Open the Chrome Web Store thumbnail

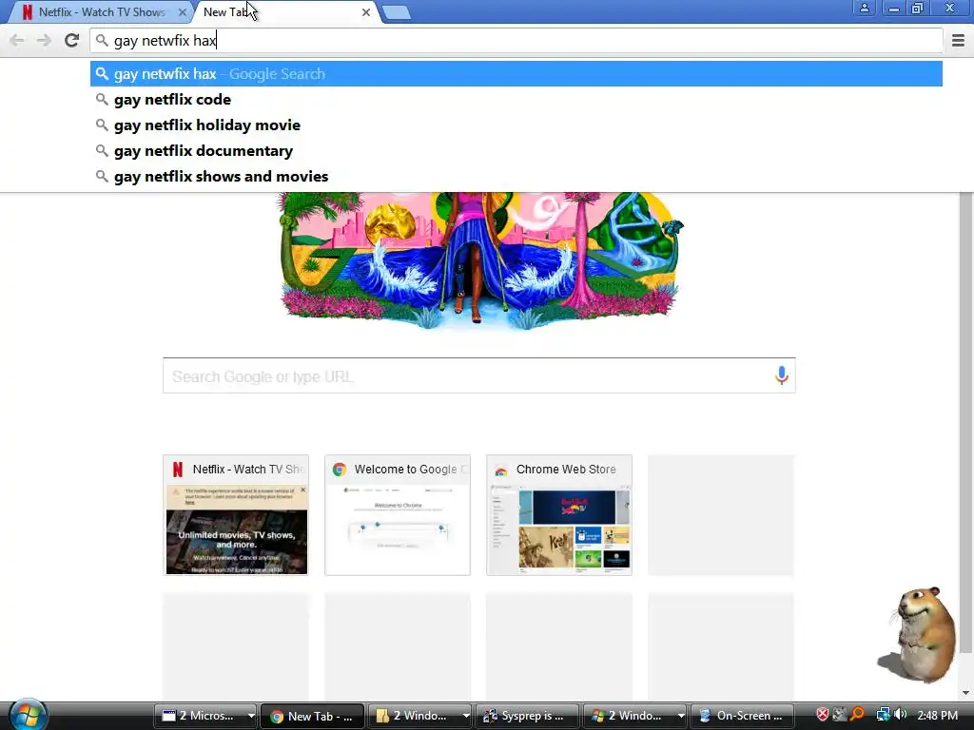pos(559,515)
